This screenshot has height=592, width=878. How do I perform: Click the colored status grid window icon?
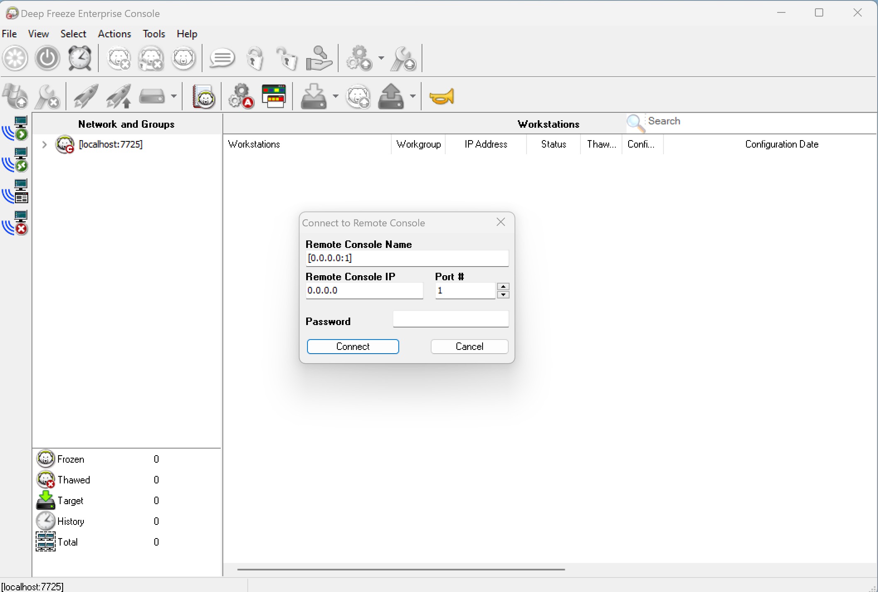click(274, 96)
